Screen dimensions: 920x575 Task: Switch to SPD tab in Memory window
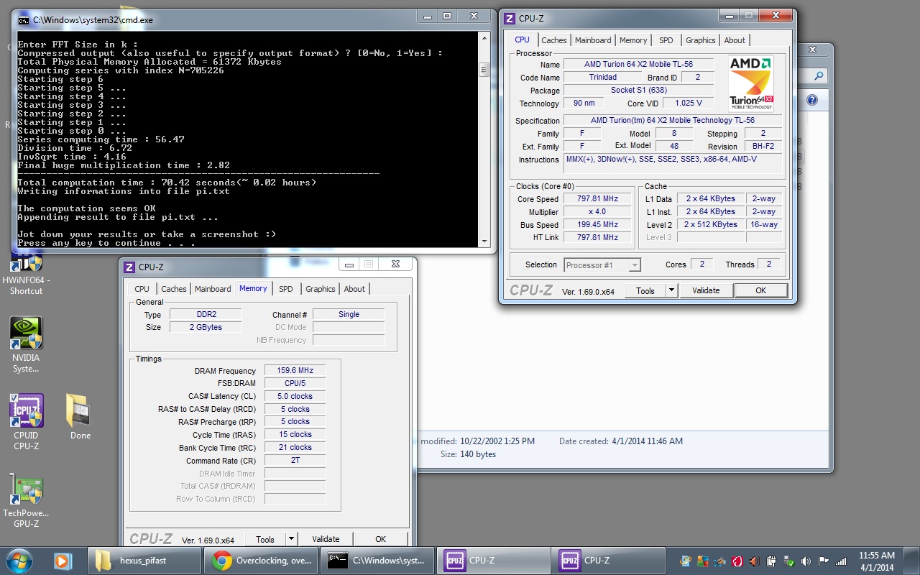tap(286, 289)
